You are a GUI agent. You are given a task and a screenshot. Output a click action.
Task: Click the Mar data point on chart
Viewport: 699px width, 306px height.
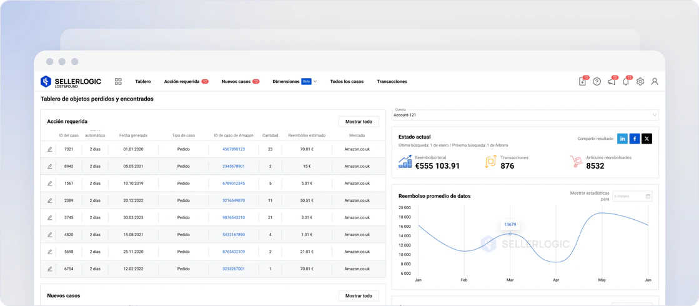pyautogui.click(x=510, y=234)
